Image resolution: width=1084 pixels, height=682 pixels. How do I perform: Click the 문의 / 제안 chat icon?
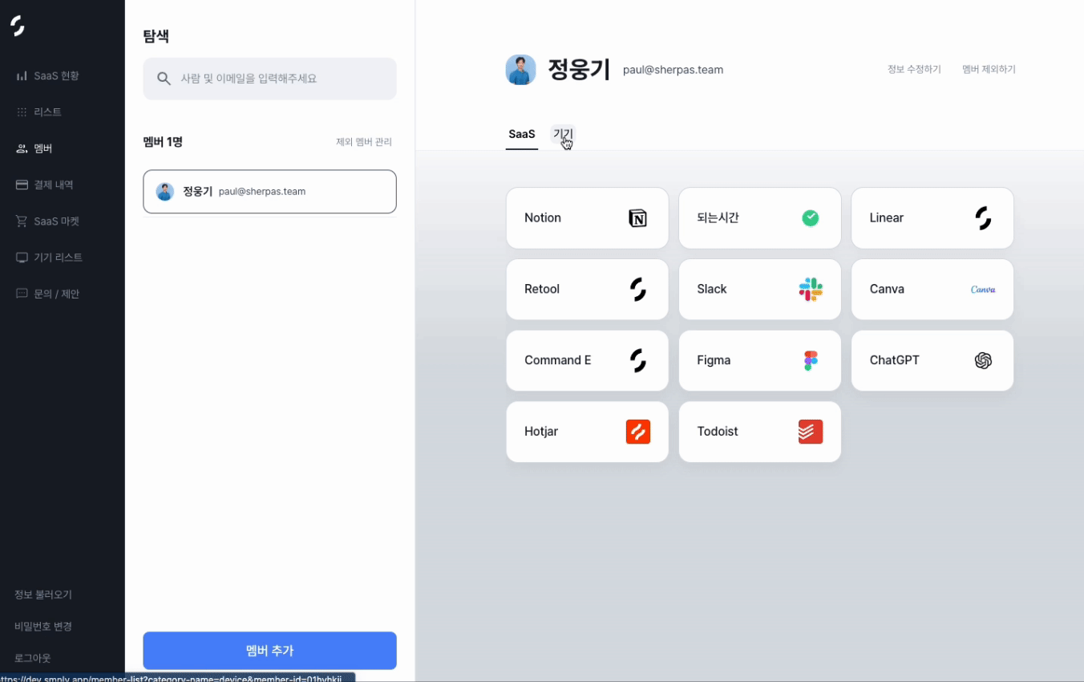click(22, 294)
